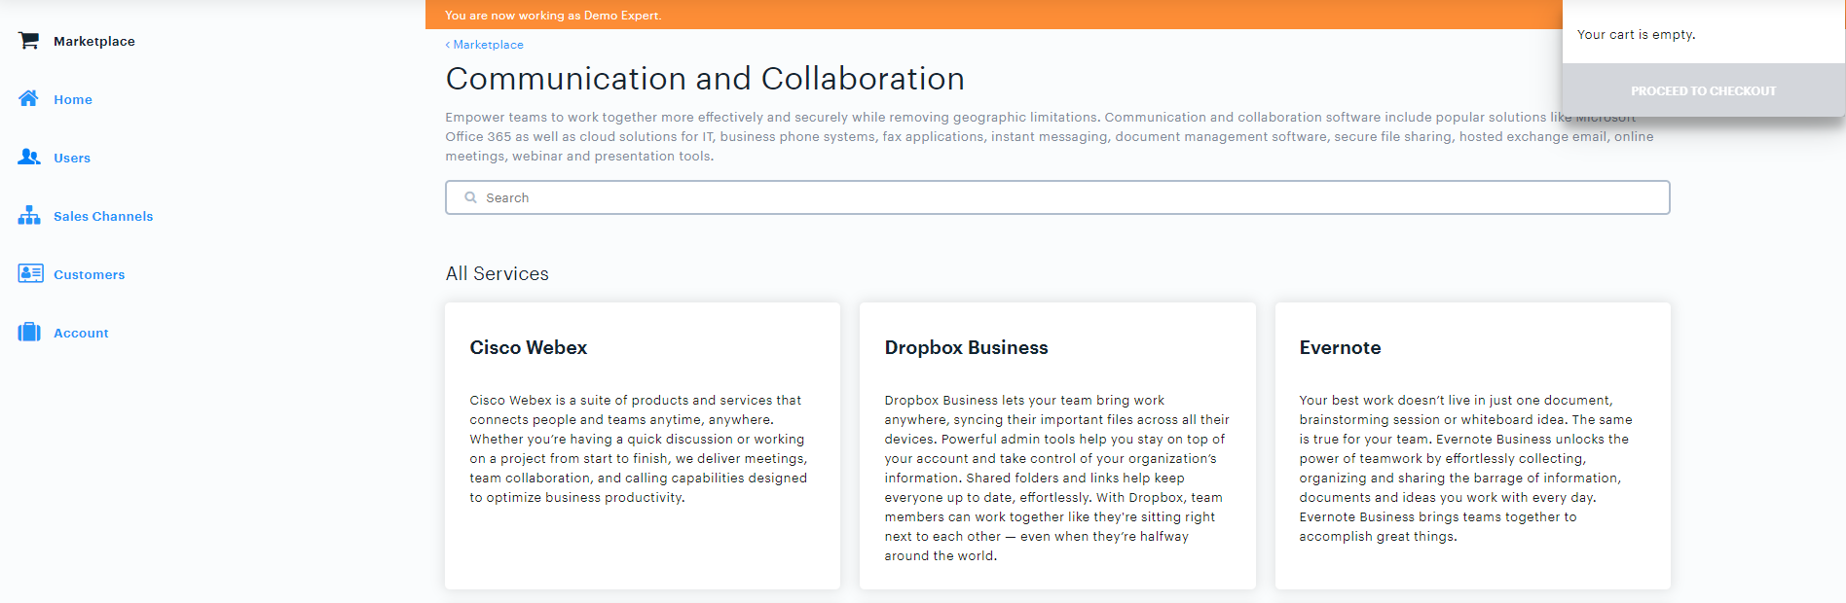Viewport: 1846px width, 603px height.
Task: Click the All Services section heading
Action: 498,274
